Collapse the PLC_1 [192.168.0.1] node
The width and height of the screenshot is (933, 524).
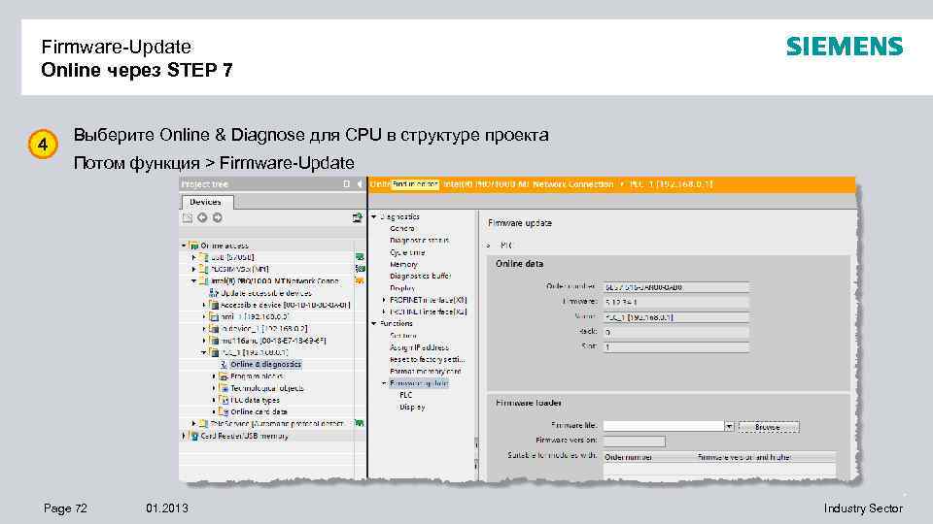(204, 352)
